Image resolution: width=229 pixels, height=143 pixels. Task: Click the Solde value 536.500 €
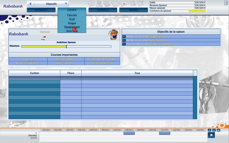[200, 3]
